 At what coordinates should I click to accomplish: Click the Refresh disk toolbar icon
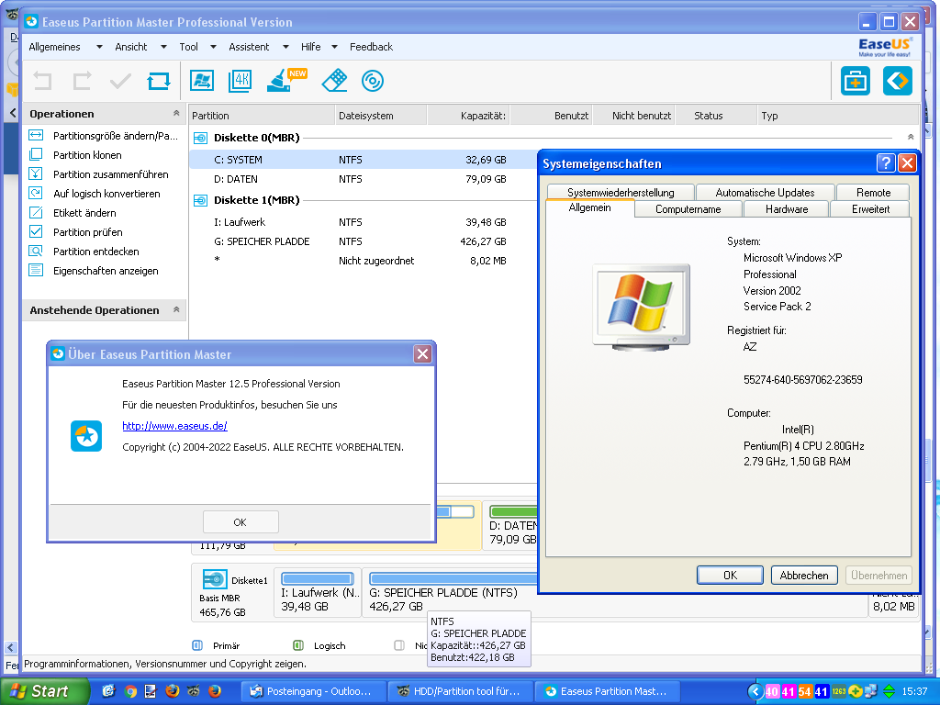[x=159, y=81]
